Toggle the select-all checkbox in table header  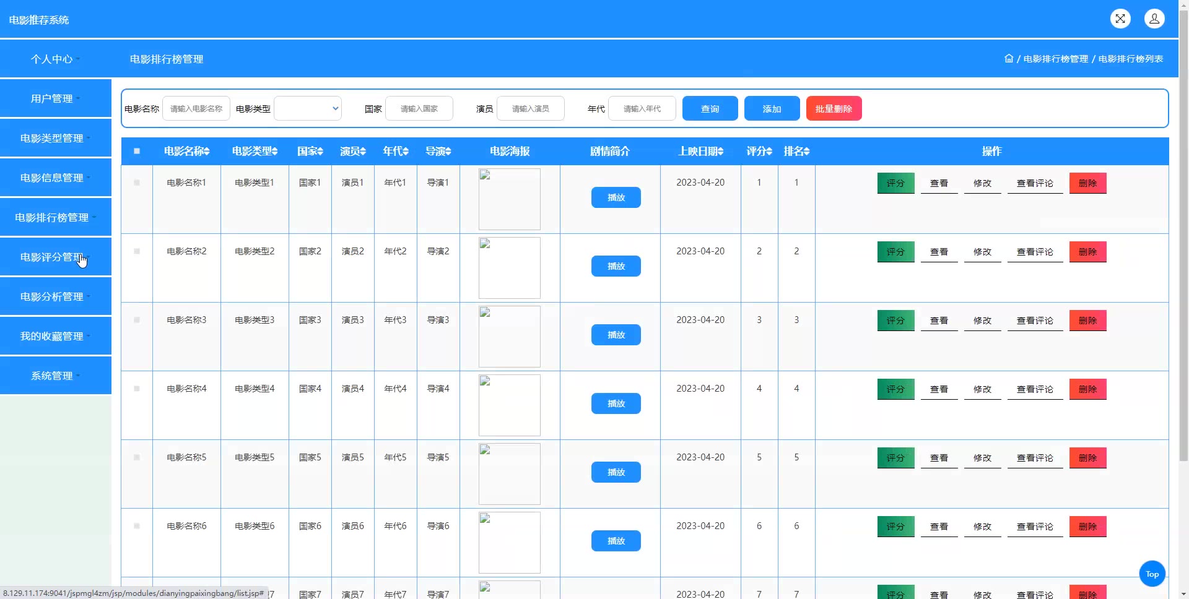tap(137, 151)
